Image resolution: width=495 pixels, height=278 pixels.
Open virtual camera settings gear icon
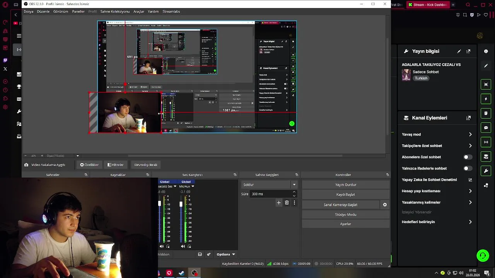click(385, 205)
